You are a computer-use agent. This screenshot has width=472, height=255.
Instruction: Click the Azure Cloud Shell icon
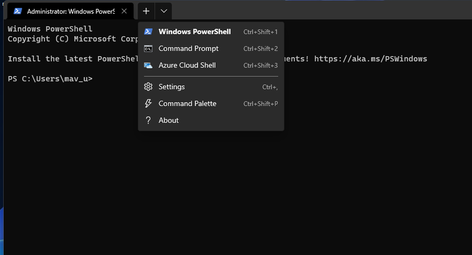(x=148, y=65)
